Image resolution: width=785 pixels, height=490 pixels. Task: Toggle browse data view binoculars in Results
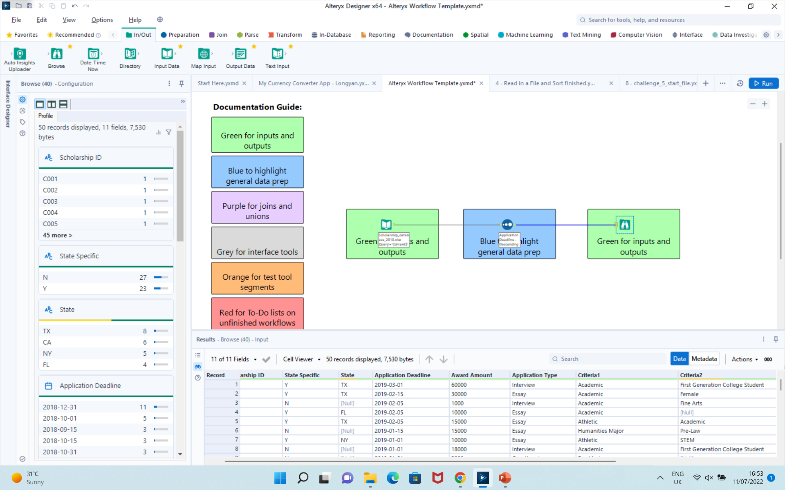[x=198, y=366]
